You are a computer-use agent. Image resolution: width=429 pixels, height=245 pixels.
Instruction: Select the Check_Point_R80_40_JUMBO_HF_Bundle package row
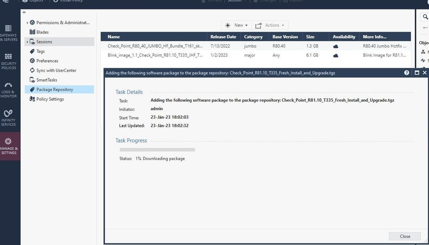(x=255, y=46)
